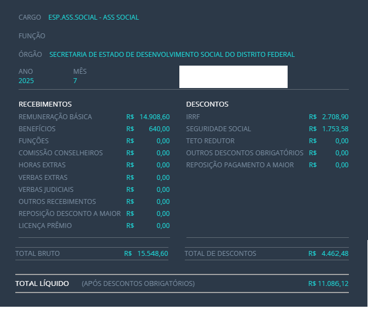The width and height of the screenshot is (368, 310).
Task: Select the Teto Redutor label
Action: pos(210,141)
